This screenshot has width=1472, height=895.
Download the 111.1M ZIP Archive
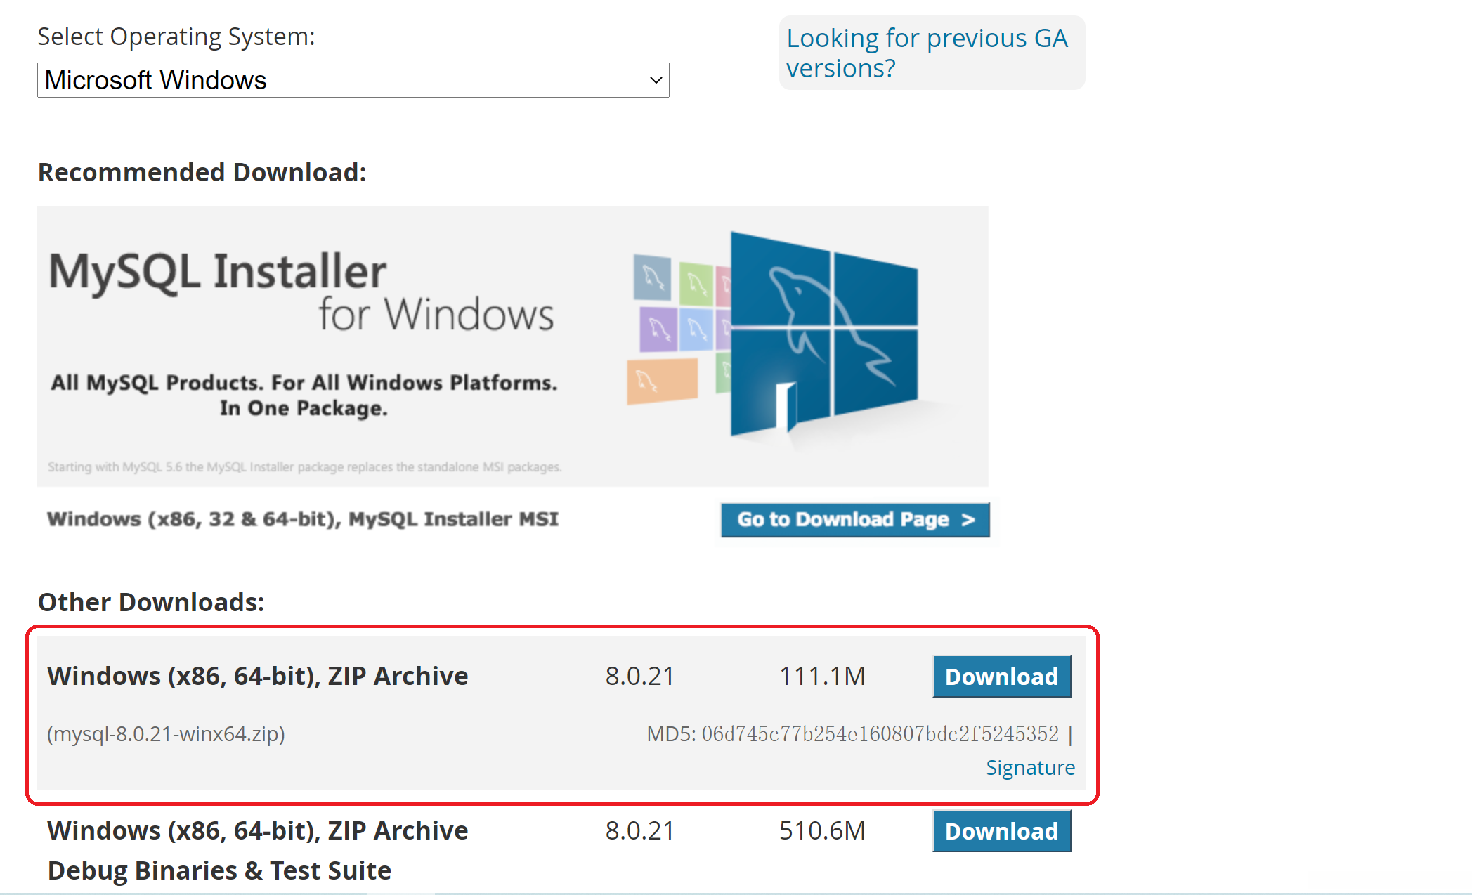point(1001,677)
